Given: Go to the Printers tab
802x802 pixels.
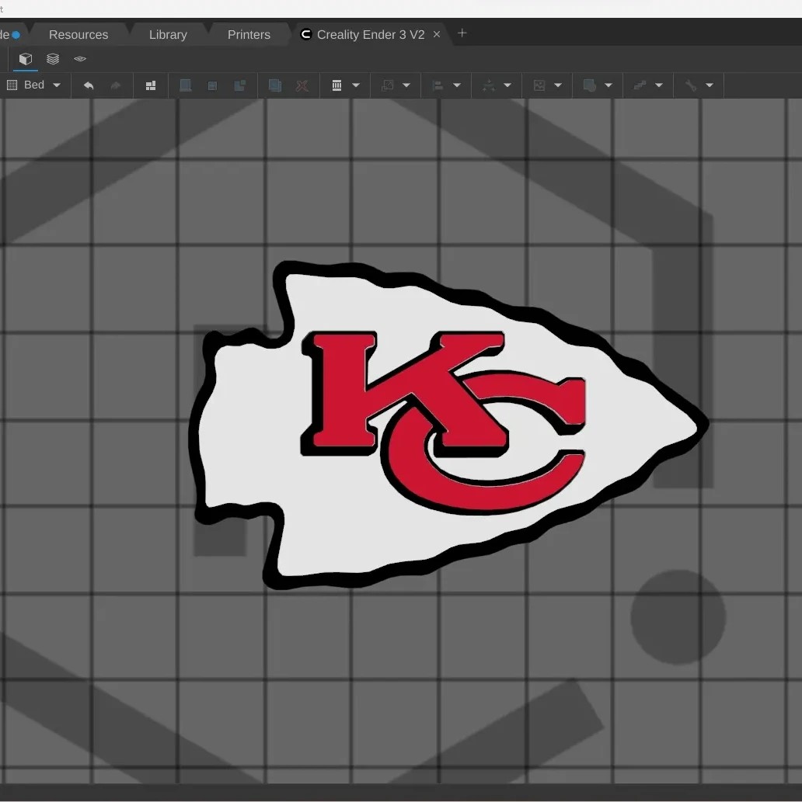Looking at the screenshot, I should pyautogui.click(x=249, y=35).
